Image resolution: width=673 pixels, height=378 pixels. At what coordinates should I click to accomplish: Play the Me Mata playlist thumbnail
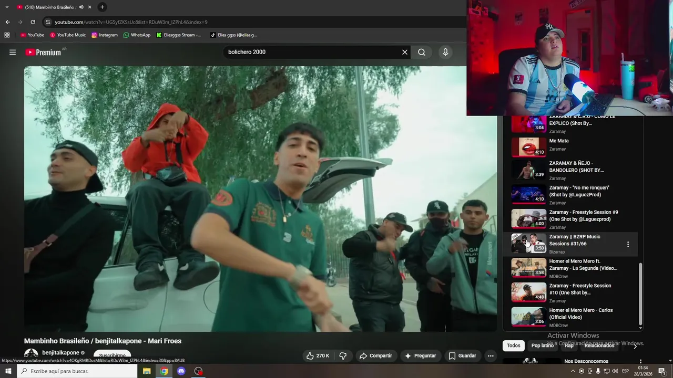(529, 147)
